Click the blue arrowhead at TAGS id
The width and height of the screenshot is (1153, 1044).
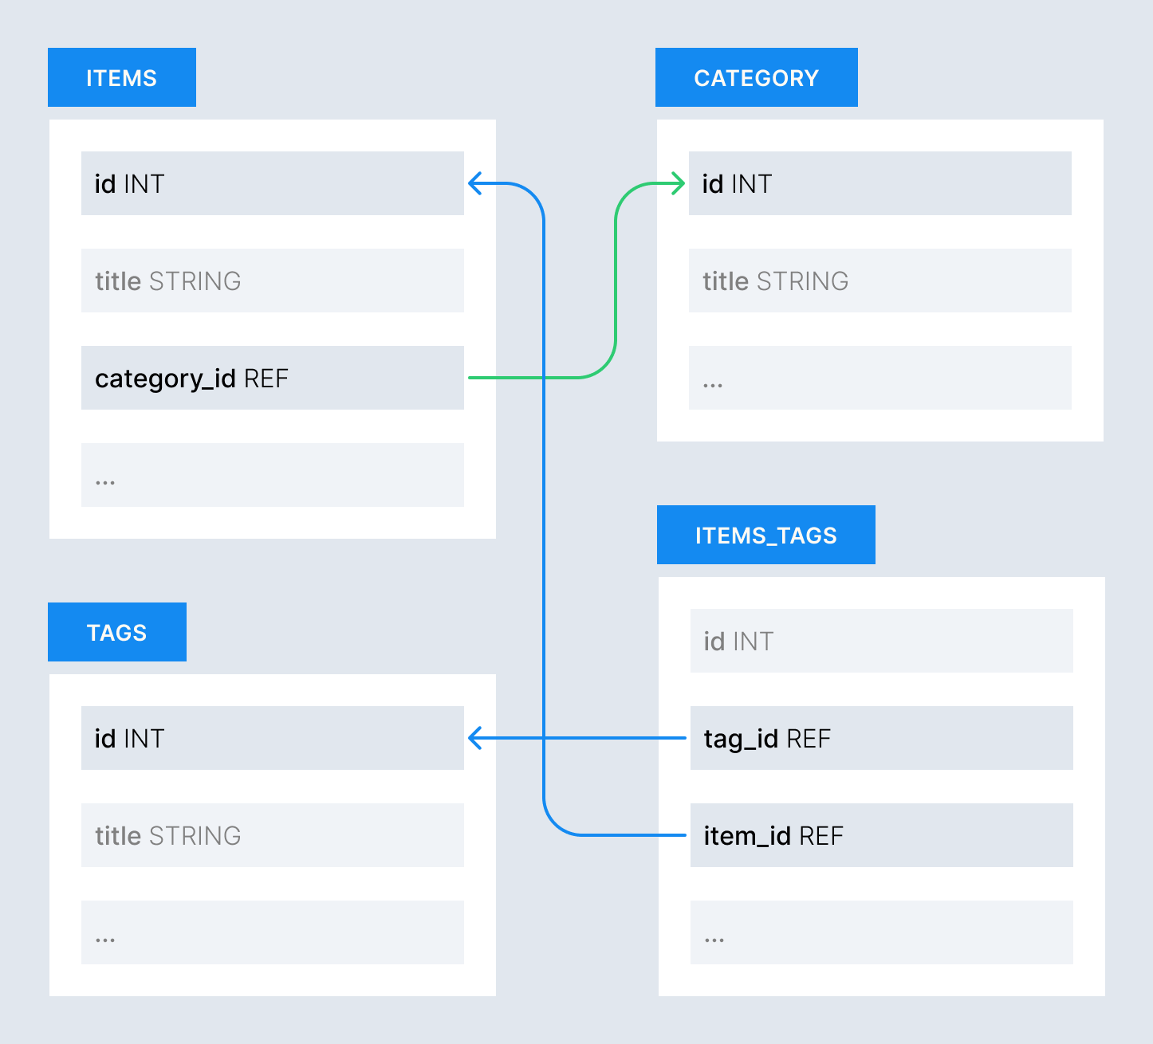(x=475, y=738)
